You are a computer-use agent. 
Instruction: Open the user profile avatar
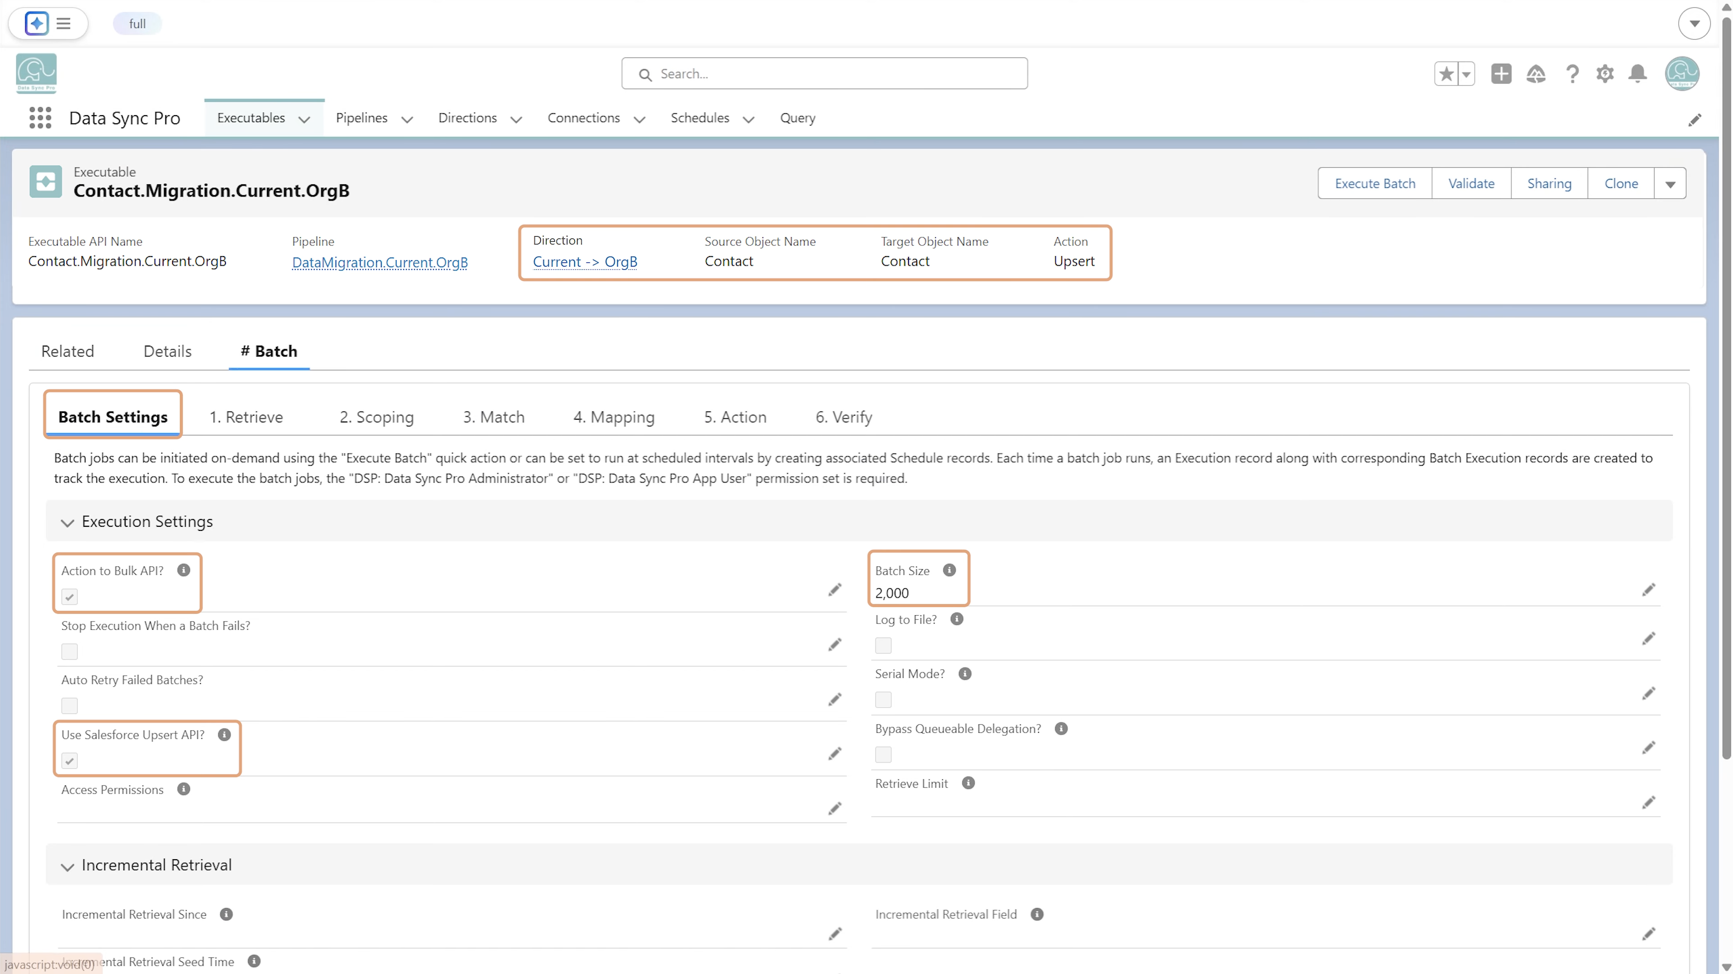point(1682,73)
